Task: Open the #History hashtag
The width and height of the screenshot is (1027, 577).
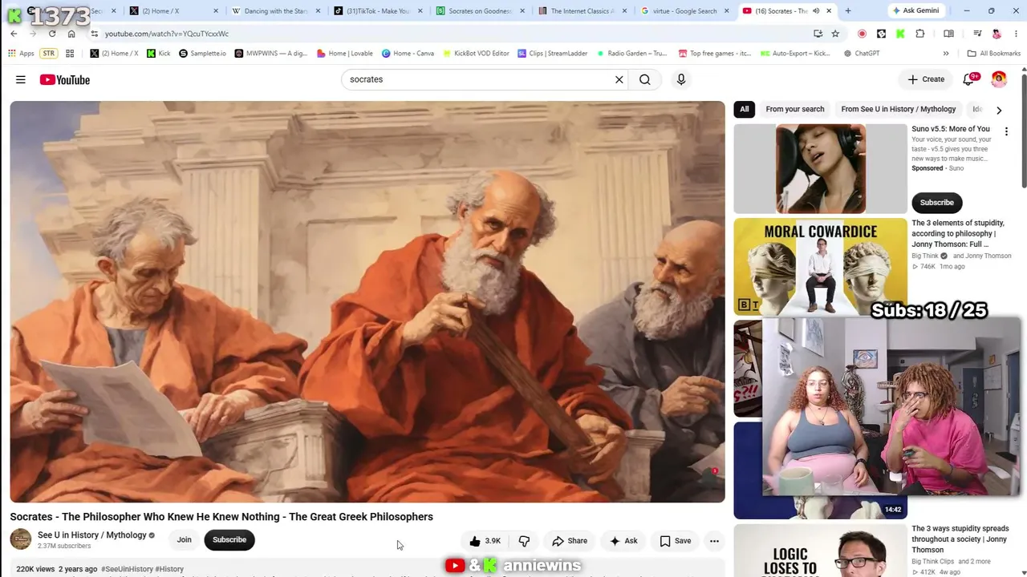Action: 169,569
